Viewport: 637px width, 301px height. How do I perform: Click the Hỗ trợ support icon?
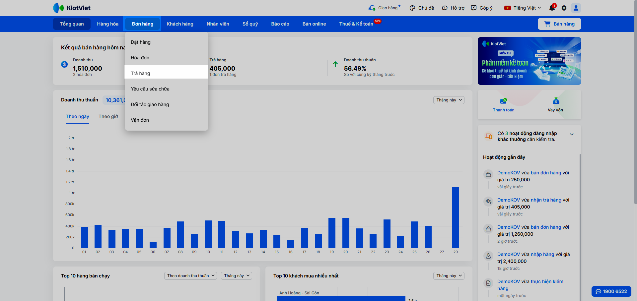click(445, 8)
